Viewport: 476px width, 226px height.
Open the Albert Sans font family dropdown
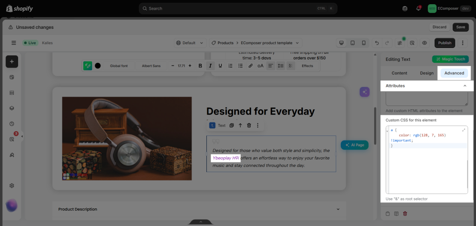coord(151,66)
